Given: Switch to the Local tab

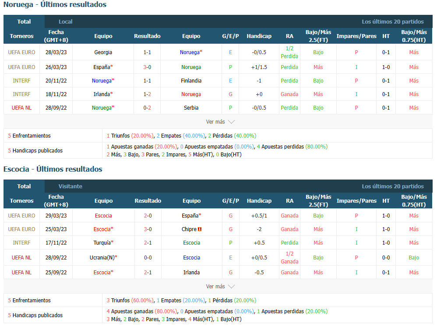Looking at the screenshot, I should pos(66,22).
